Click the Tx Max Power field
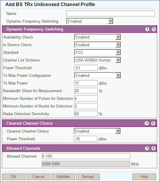This screenshot has width=160, height=182. 86,83
